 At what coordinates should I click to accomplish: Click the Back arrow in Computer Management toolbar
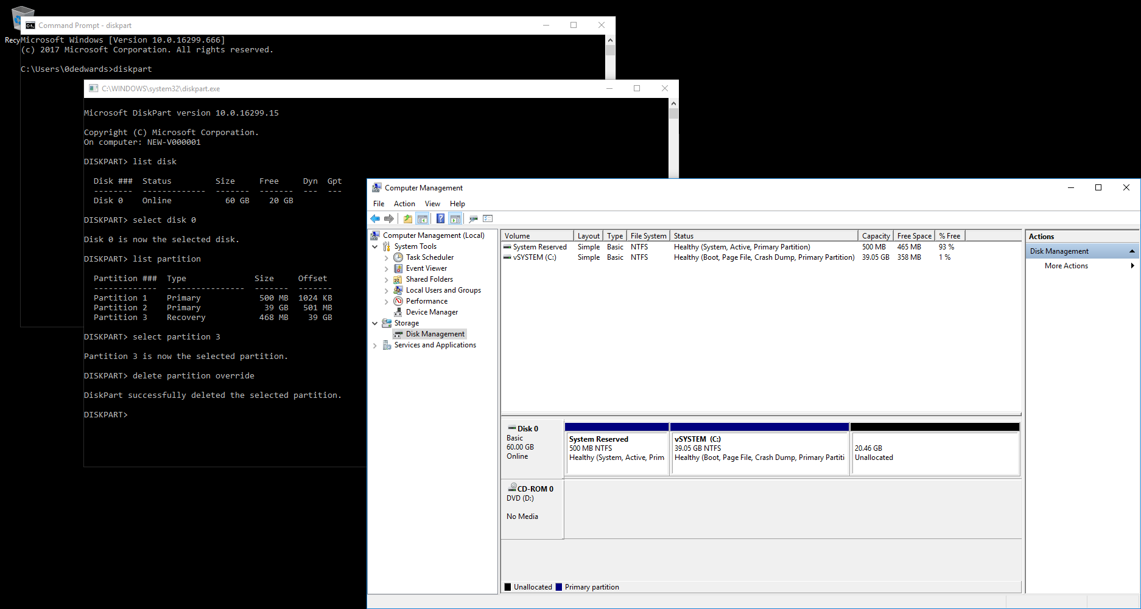(x=375, y=219)
